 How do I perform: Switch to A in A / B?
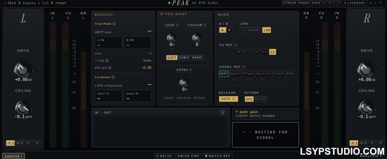coord(223,30)
